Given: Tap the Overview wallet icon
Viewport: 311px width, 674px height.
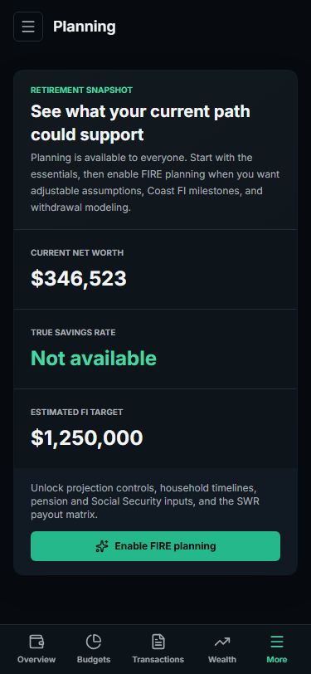Looking at the screenshot, I should click(x=36, y=642).
